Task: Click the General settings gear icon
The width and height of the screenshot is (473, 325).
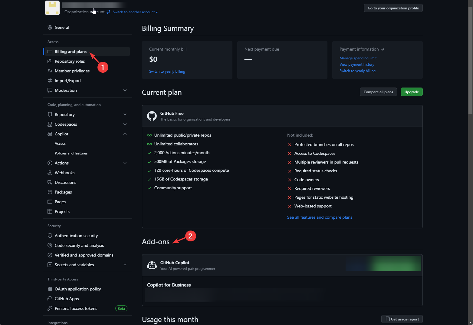Action: coord(50,27)
